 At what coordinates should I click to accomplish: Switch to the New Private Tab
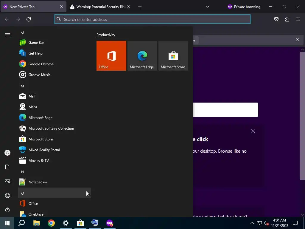pos(33,7)
